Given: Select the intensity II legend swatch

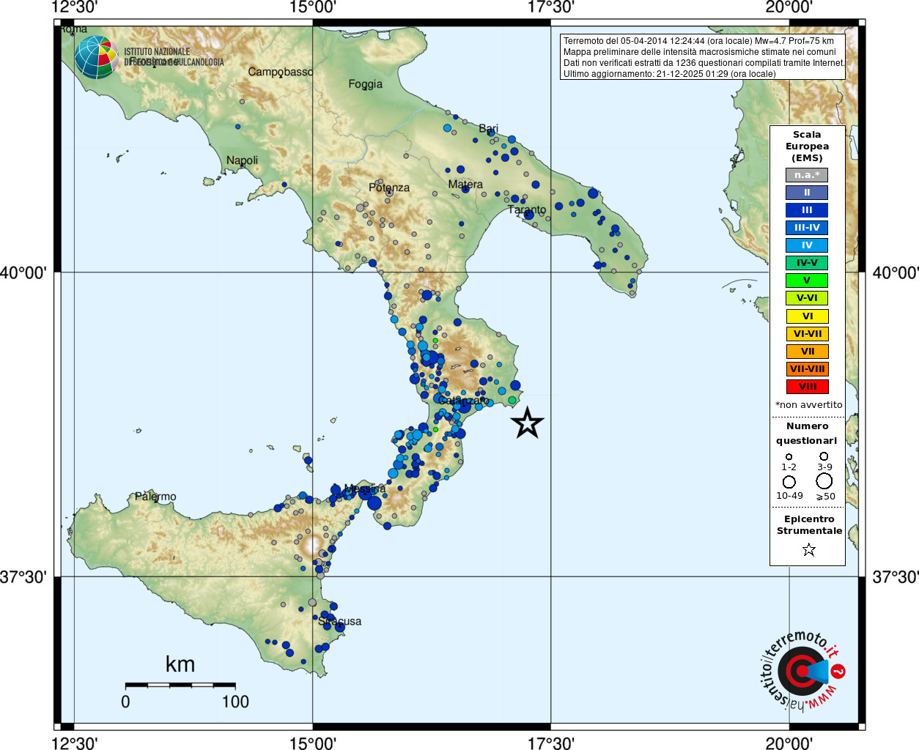Looking at the screenshot, I should [807, 193].
